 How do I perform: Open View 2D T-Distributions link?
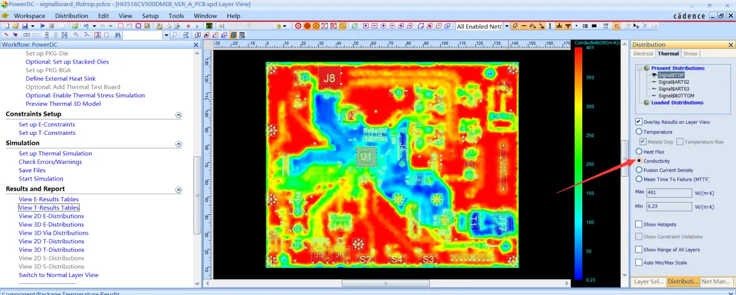point(52,241)
